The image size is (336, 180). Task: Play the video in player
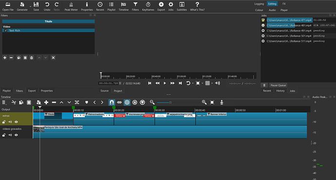coord(165,83)
